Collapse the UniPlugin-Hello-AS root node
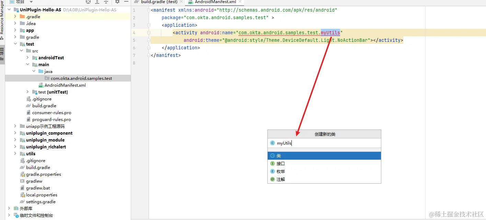Image resolution: width=486 pixels, height=220 pixels. [x=9, y=10]
